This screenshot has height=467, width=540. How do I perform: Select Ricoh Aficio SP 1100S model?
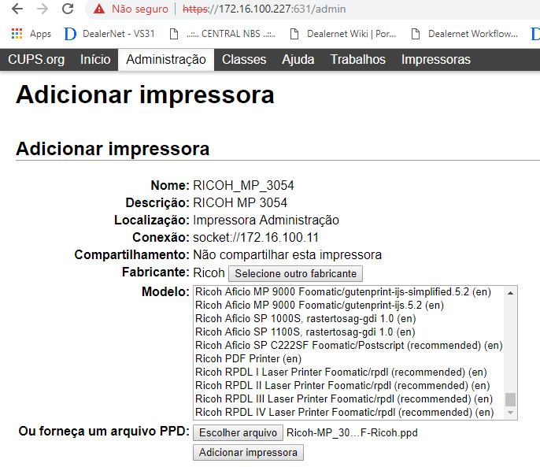tap(349, 332)
